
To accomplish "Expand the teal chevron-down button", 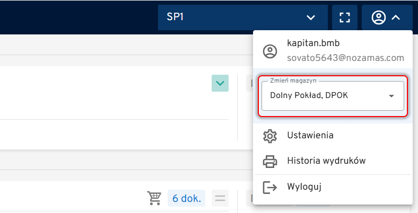I will pyautogui.click(x=220, y=83).
